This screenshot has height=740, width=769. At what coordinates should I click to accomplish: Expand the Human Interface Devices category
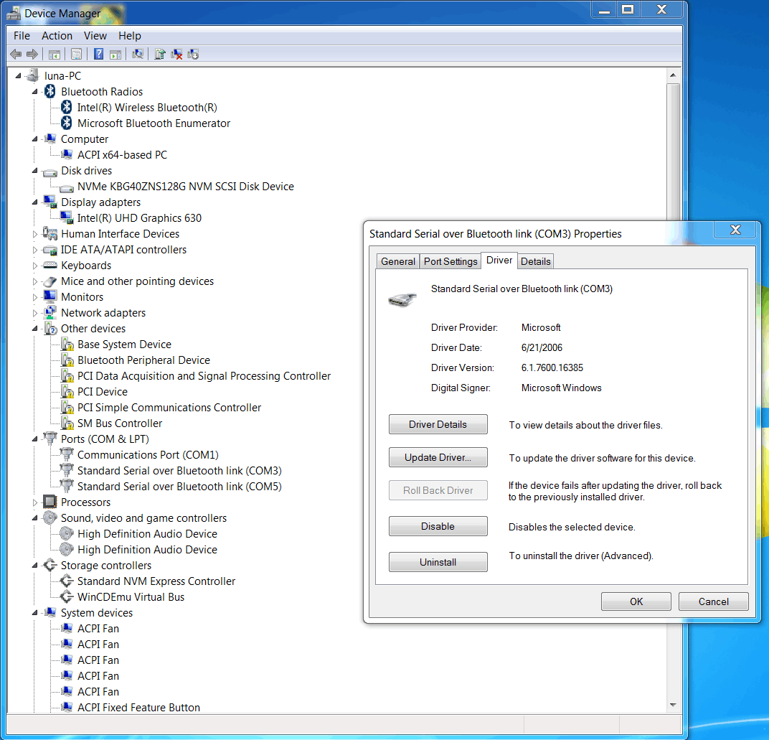pyautogui.click(x=35, y=234)
